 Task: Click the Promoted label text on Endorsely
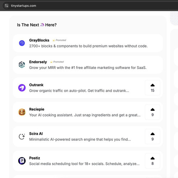(x=58, y=62)
